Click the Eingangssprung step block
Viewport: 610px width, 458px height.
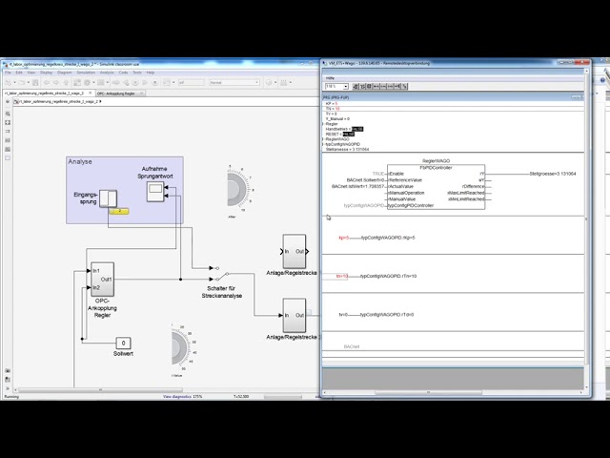(110, 198)
